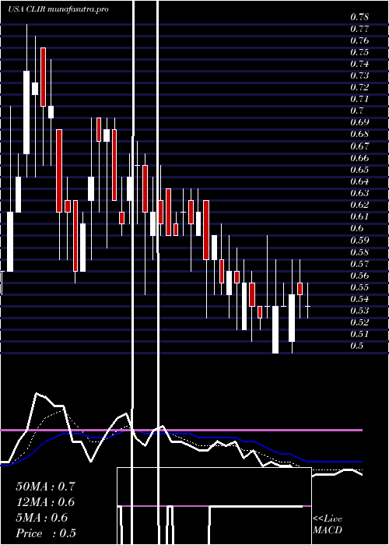389x545 pixels.
Task: Choose the 0.54 price axis label
Action: (359, 299)
